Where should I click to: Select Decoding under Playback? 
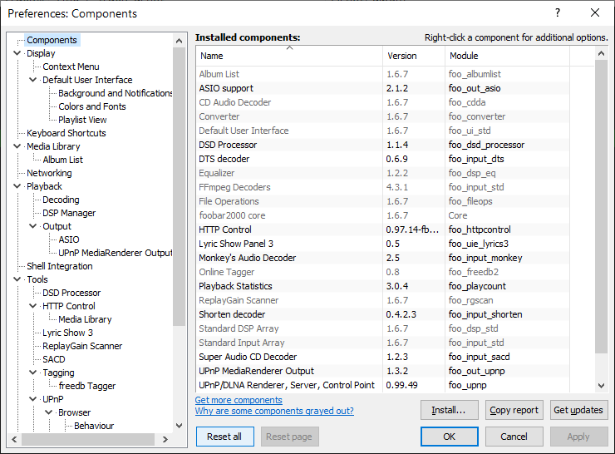pyautogui.click(x=61, y=200)
